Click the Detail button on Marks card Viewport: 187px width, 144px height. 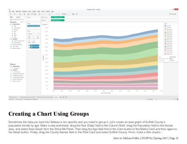click(29, 41)
